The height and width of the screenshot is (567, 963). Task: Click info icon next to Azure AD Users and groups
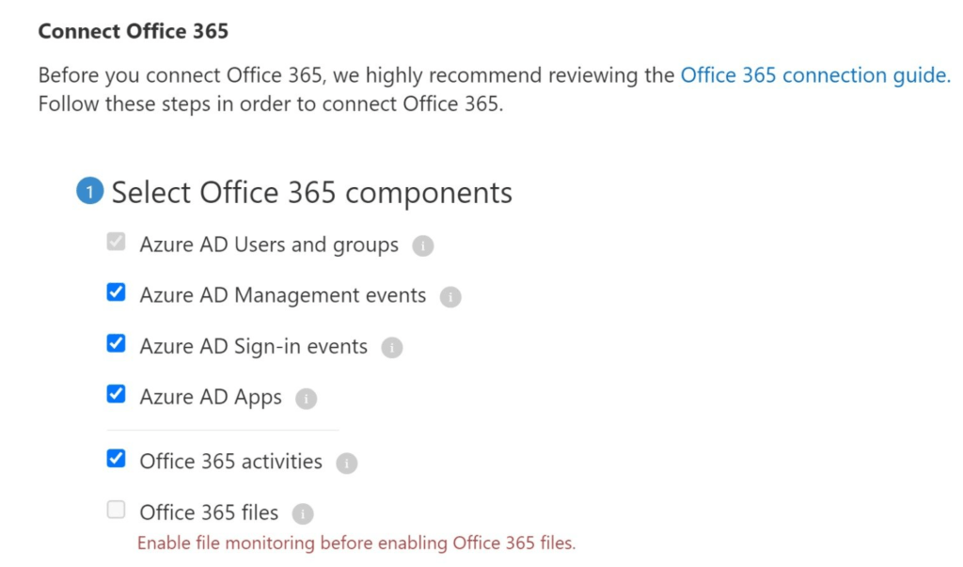(423, 246)
